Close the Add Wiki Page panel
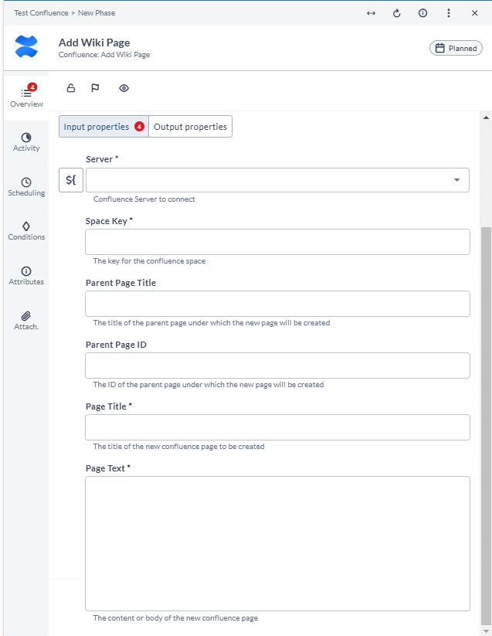 pyautogui.click(x=474, y=13)
